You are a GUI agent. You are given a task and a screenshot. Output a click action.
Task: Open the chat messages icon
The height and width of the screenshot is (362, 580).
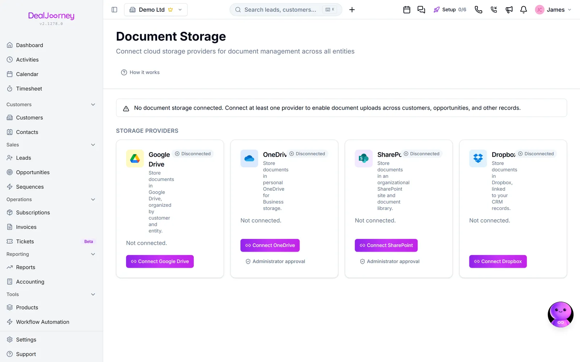point(421,10)
